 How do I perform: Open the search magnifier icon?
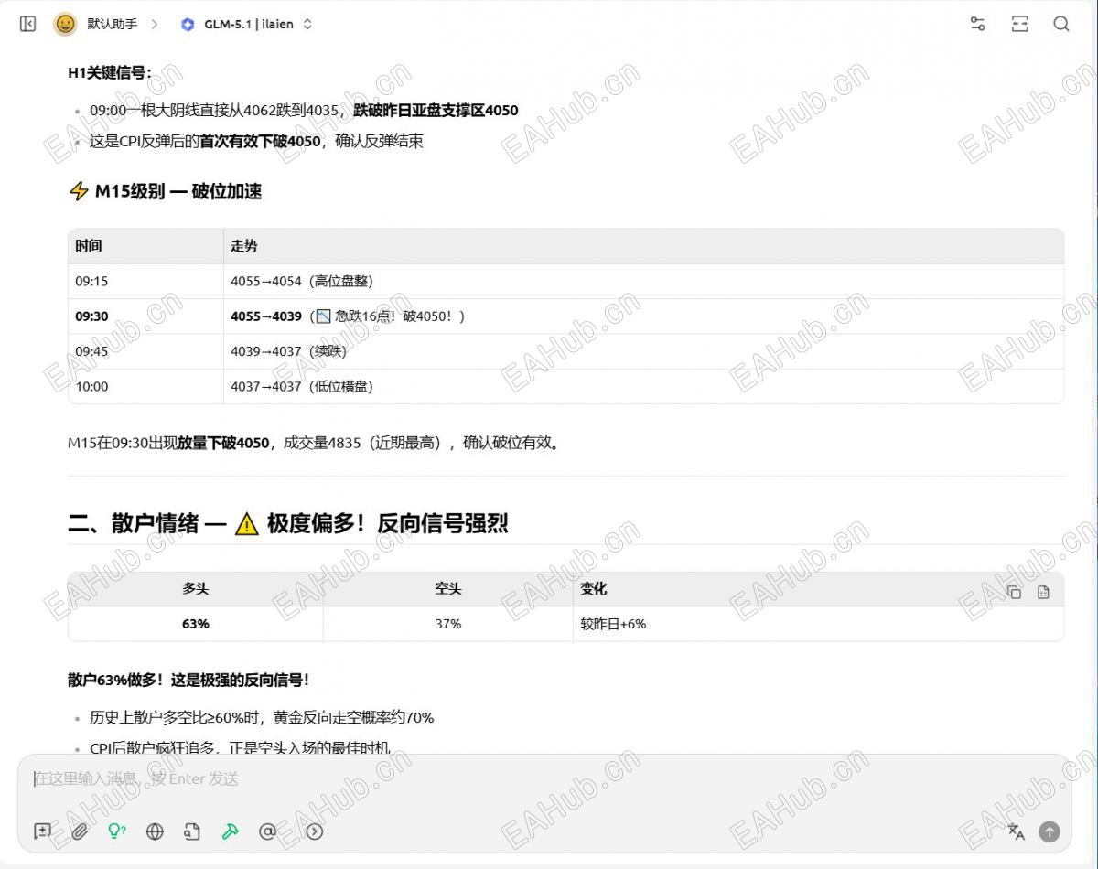(1061, 25)
